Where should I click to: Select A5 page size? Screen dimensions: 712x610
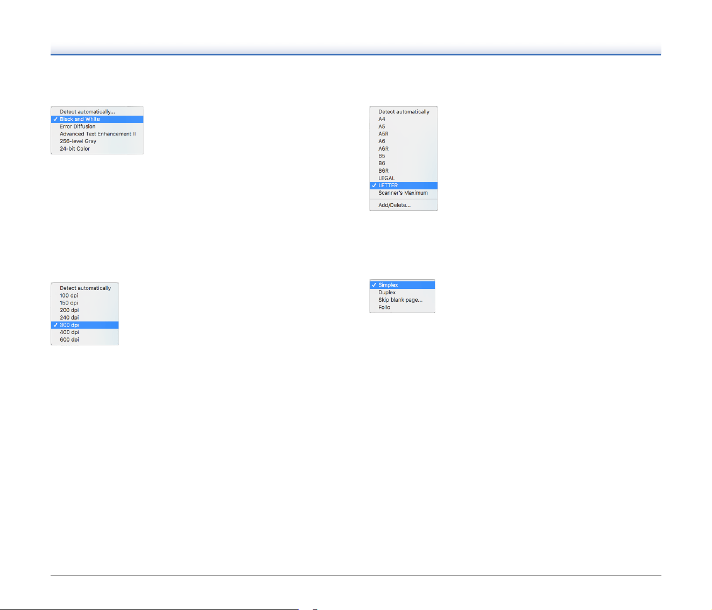(403, 126)
